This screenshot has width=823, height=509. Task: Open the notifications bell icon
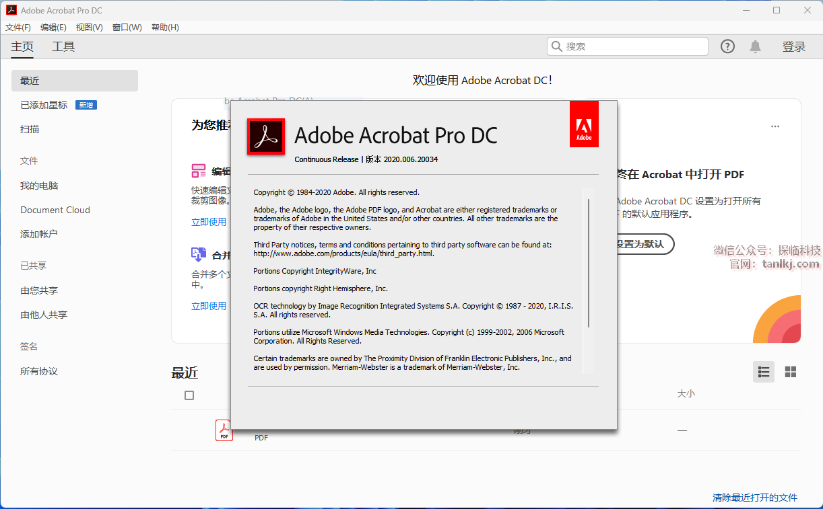[x=756, y=46]
